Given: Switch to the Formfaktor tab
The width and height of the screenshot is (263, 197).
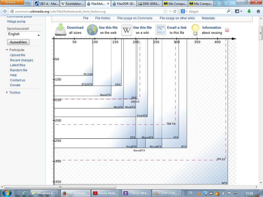Looking at the screenshot, I should [x=72, y=4].
